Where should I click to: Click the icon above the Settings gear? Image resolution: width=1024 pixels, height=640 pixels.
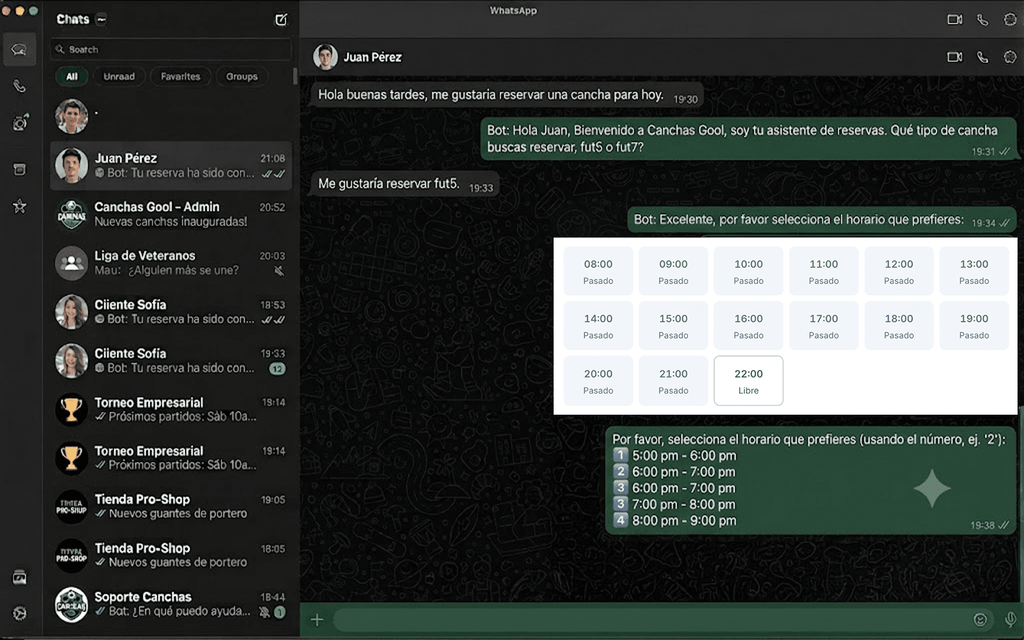[x=20, y=577]
